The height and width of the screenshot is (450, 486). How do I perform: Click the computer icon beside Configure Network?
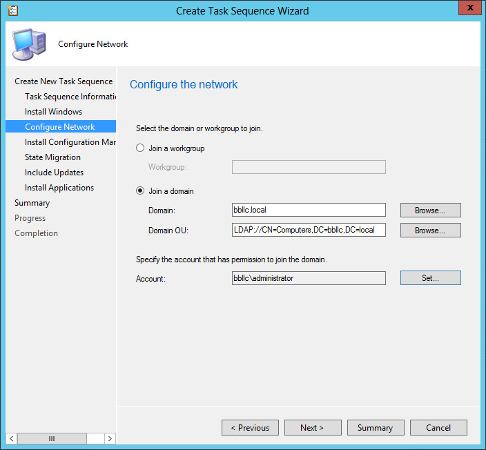pos(29,44)
